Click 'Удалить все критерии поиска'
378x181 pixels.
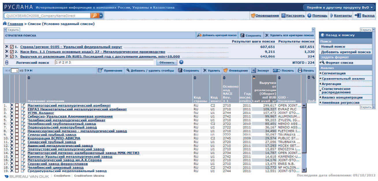coord(289,35)
